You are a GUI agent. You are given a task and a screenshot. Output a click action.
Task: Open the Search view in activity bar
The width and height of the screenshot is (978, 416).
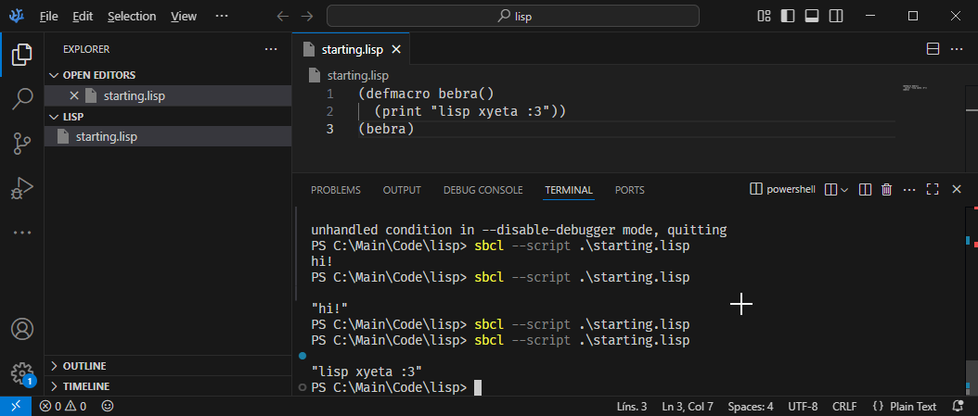point(22,99)
